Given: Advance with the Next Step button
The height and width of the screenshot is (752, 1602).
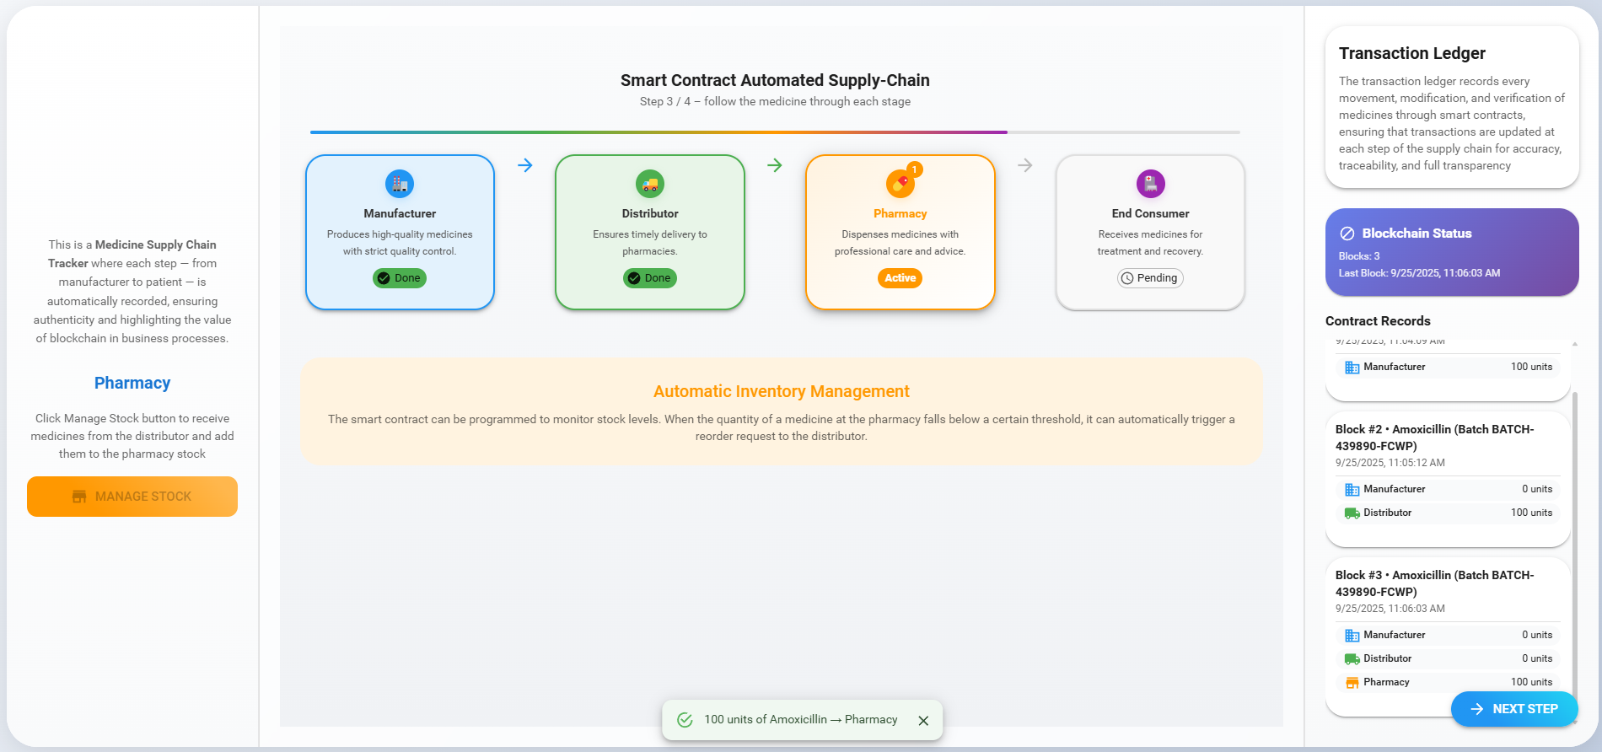Looking at the screenshot, I should coord(1514,709).
